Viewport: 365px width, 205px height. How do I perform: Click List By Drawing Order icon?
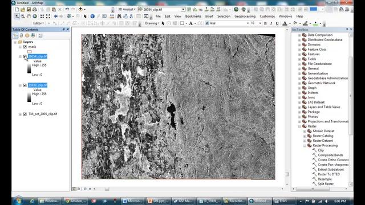15,35
